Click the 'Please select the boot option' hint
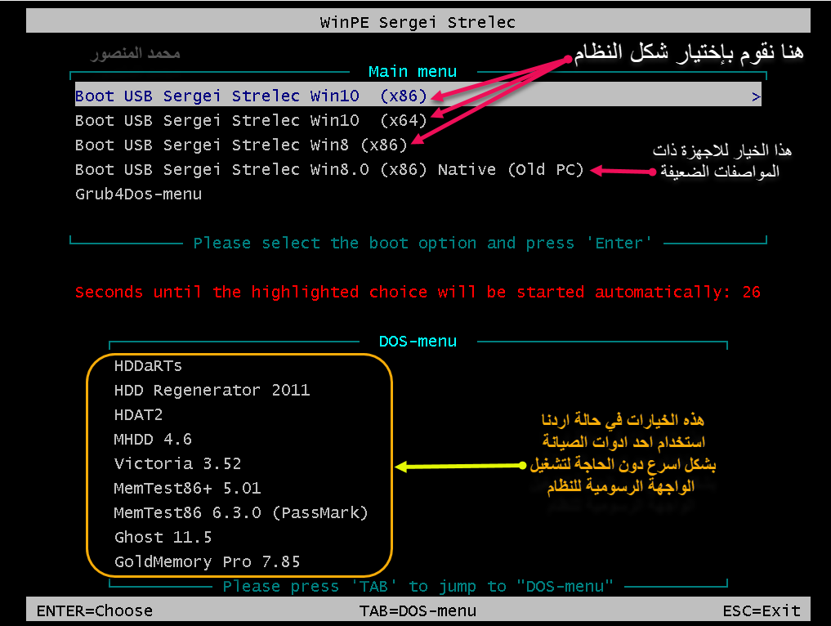The width and height of the screenshot is (831, 626). coord(422,243)
